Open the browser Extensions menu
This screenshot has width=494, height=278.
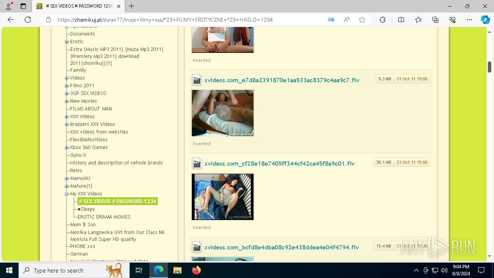382,20
